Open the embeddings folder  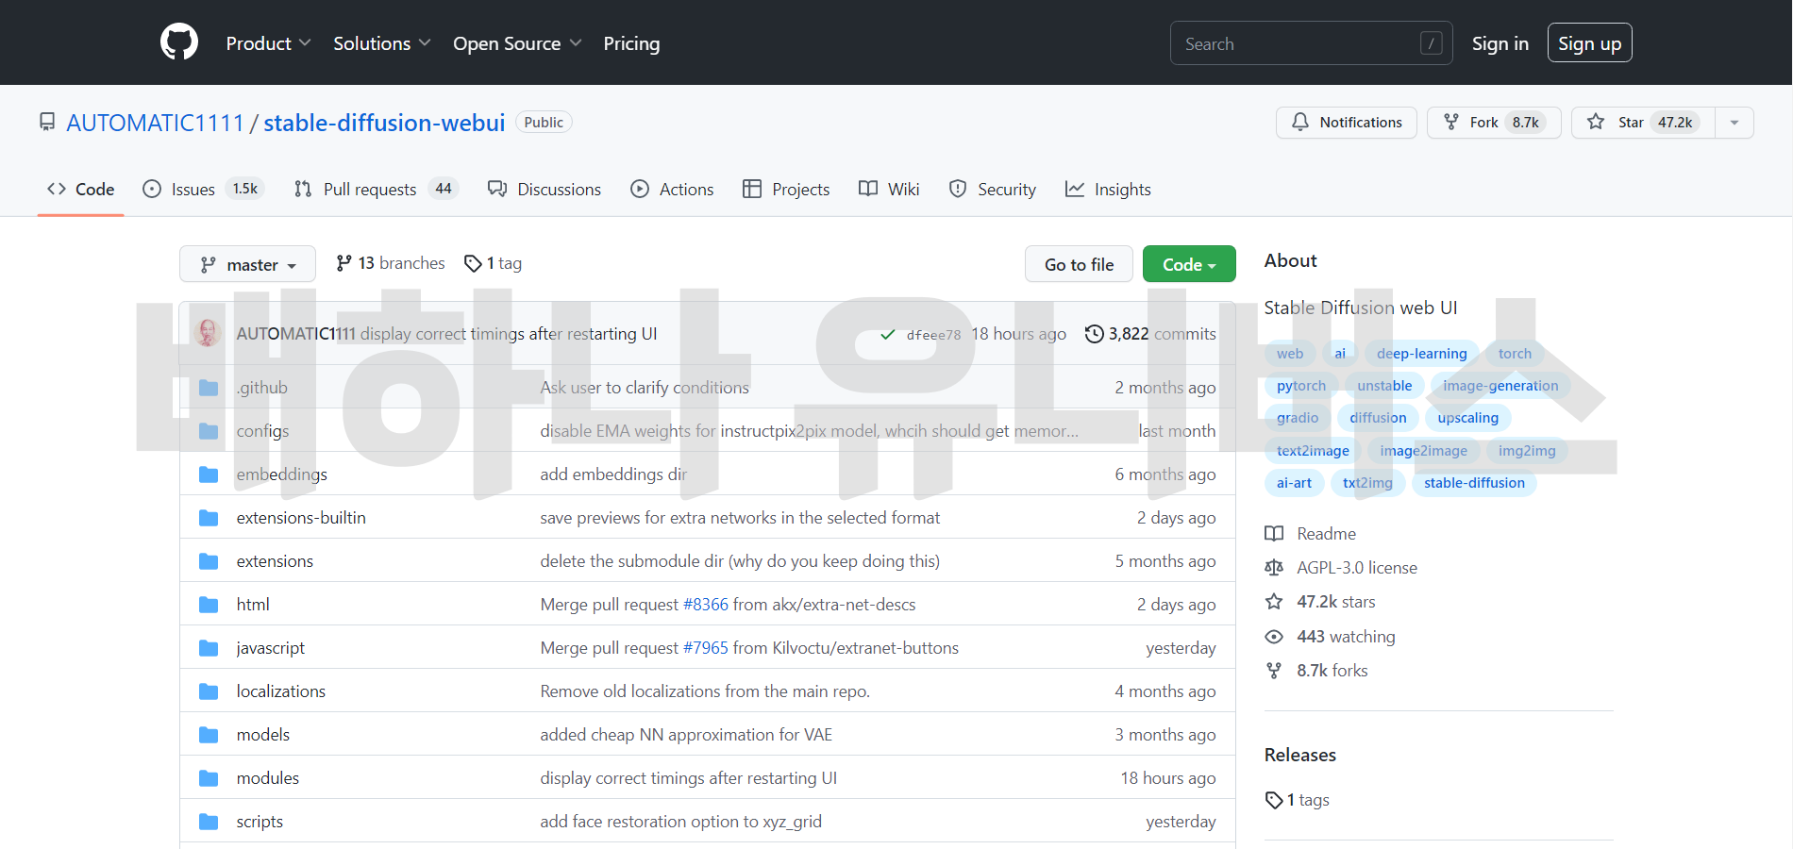point(282,474)
